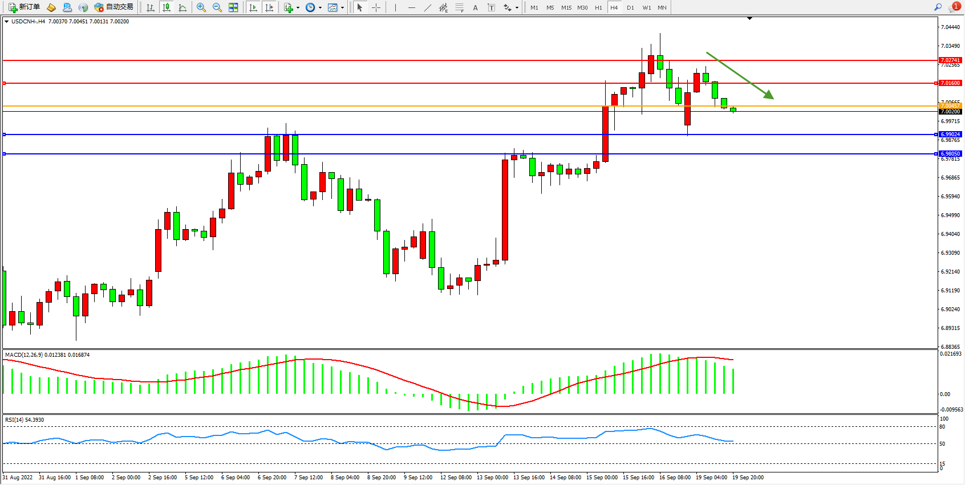Switch to line chart display
Screen dimensions: 965x485
pyautogui.click(x=183, y=7)
